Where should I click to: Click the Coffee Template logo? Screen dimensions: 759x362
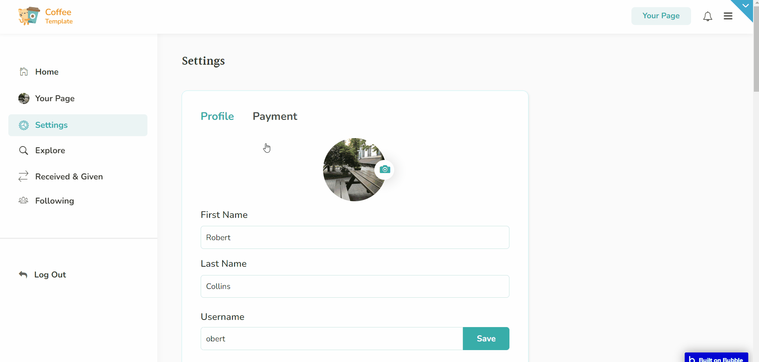coord(45,16)
